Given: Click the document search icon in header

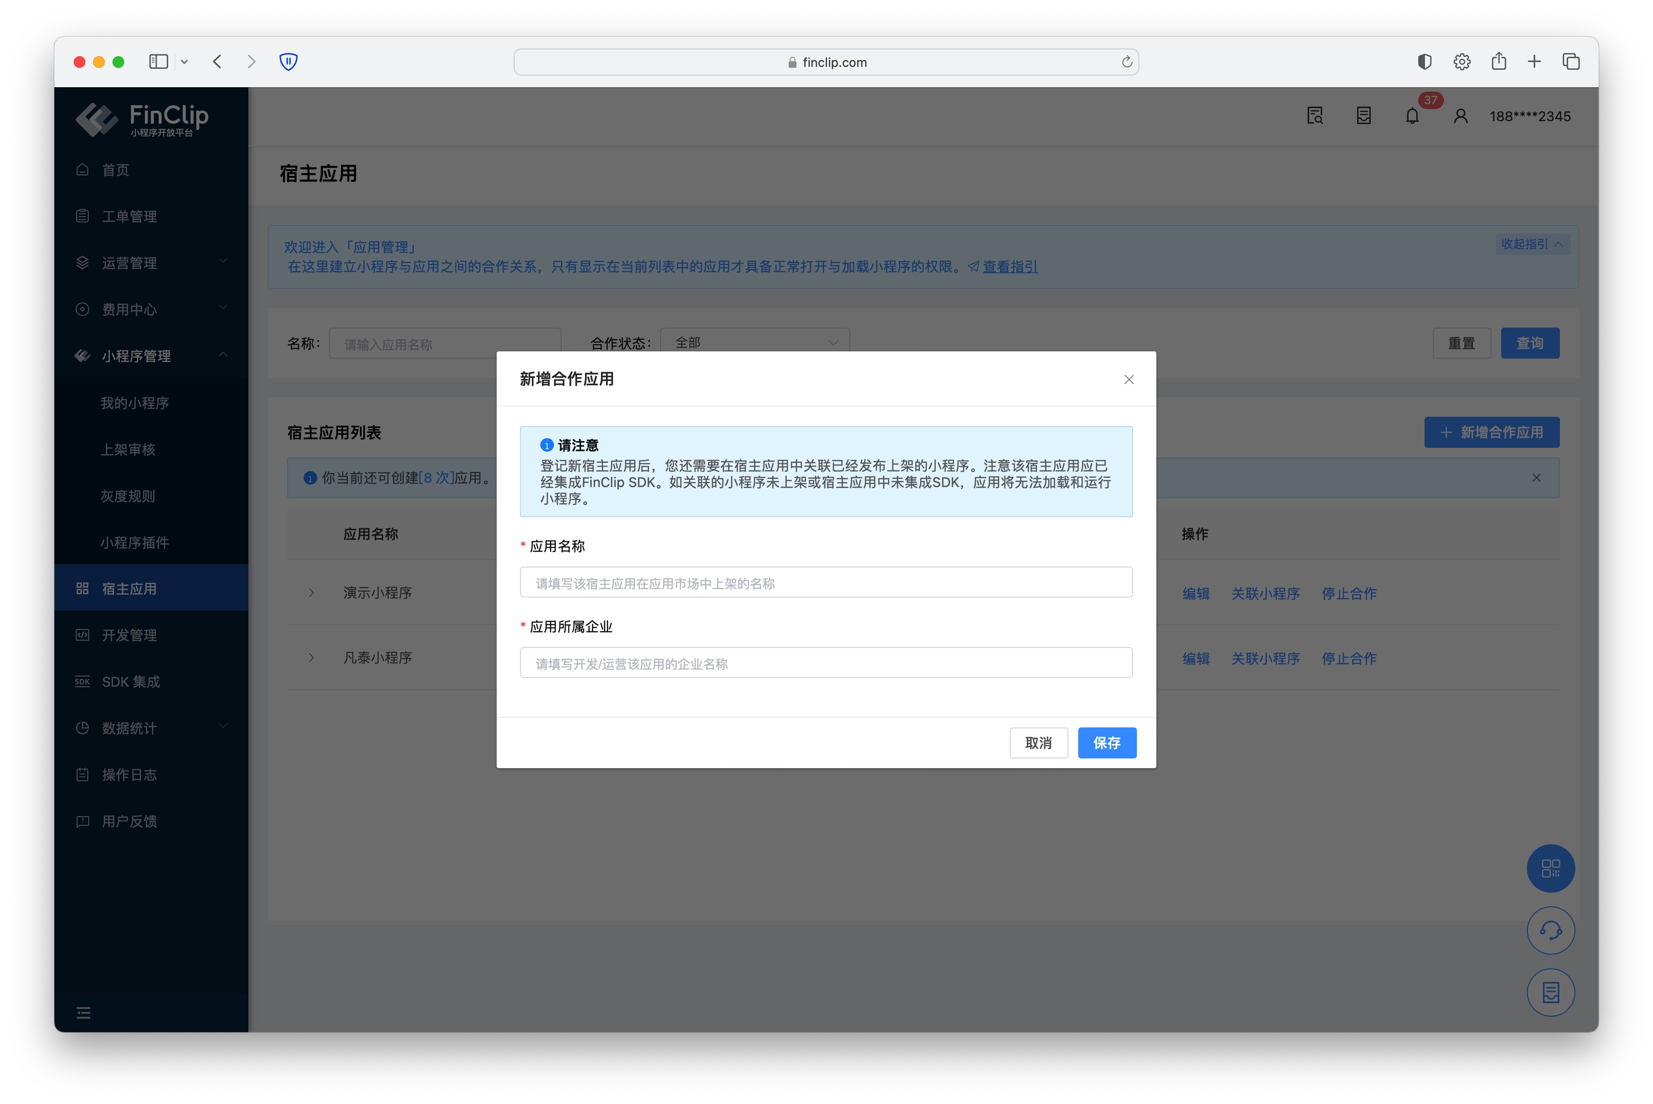Looking at the screenshot, I should (x=1314, y=116).
